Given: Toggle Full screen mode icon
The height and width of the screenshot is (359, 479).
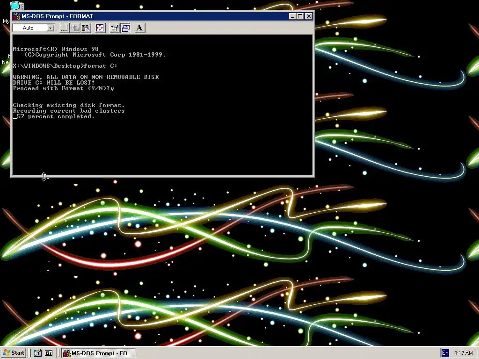Looking at the screenshot, I should point(100,28).
